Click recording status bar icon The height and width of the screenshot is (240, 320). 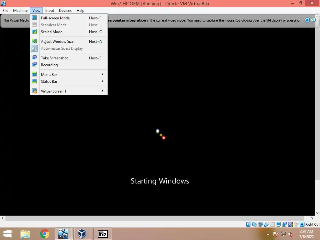click(284, 224)
